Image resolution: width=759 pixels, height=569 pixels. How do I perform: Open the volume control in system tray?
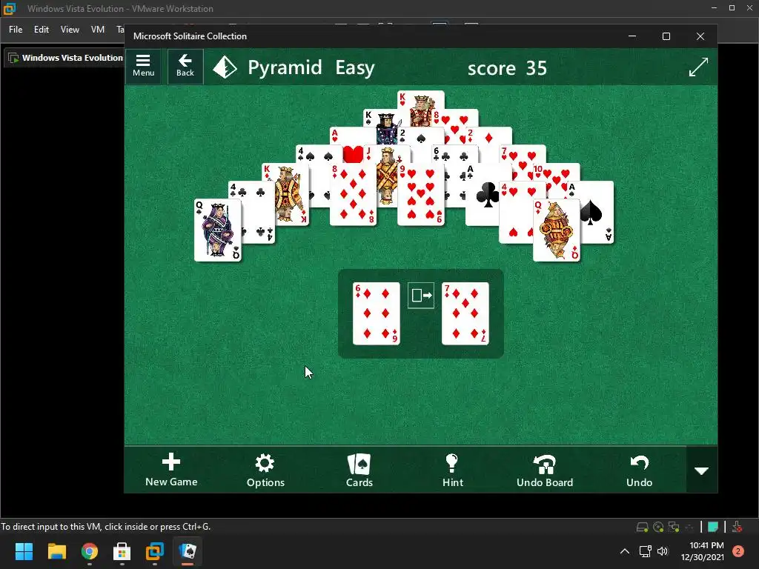click(x=663, y=551)
